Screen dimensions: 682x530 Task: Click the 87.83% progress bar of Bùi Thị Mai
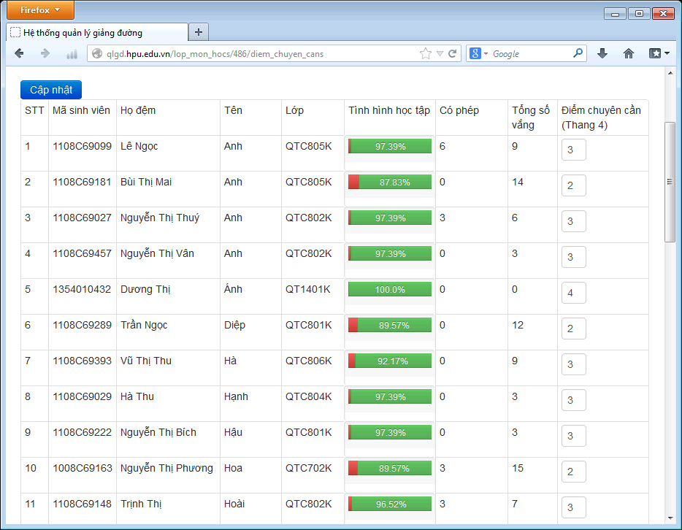coord(390,183)
